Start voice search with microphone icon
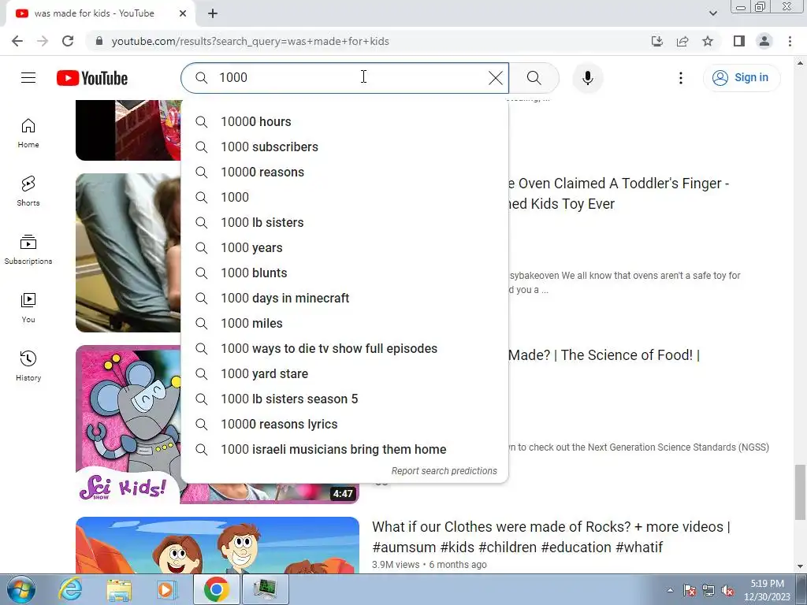 (588, 78)
